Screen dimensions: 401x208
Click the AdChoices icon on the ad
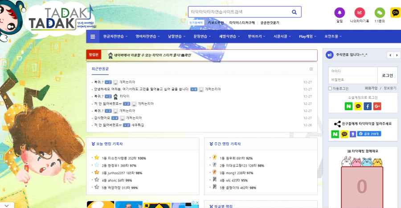pyautogui.click(x=193, y=203)
